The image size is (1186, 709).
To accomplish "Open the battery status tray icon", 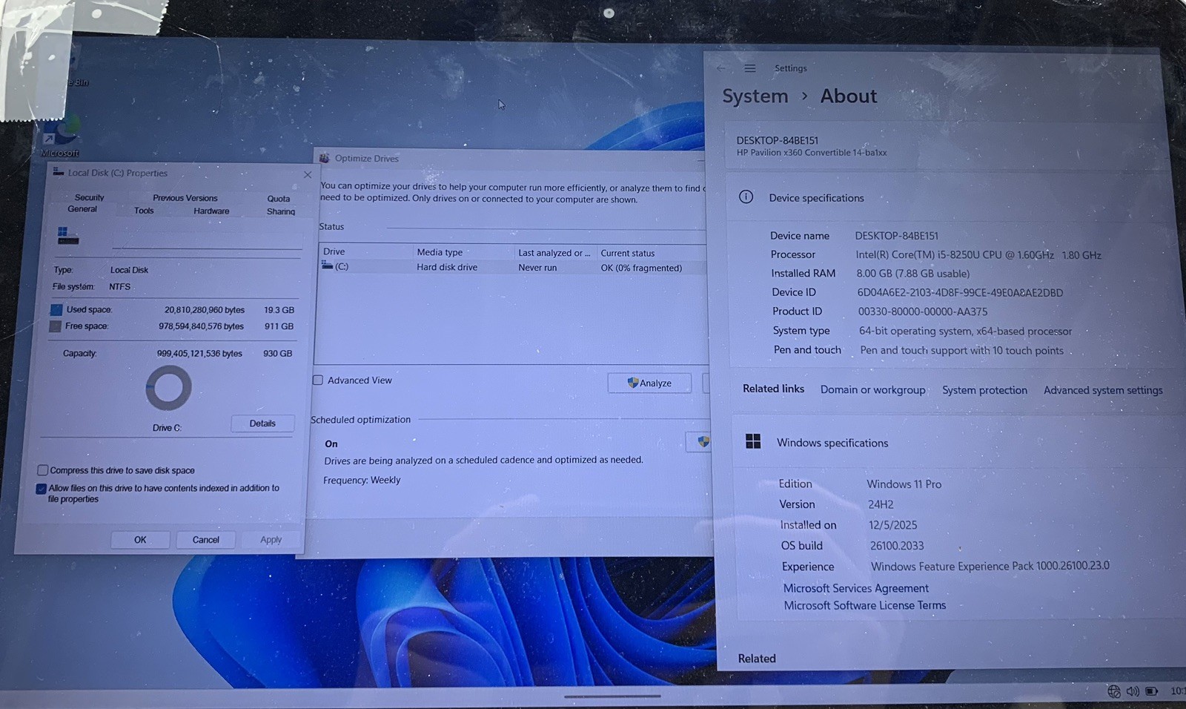I will (x=1152, y=691).
